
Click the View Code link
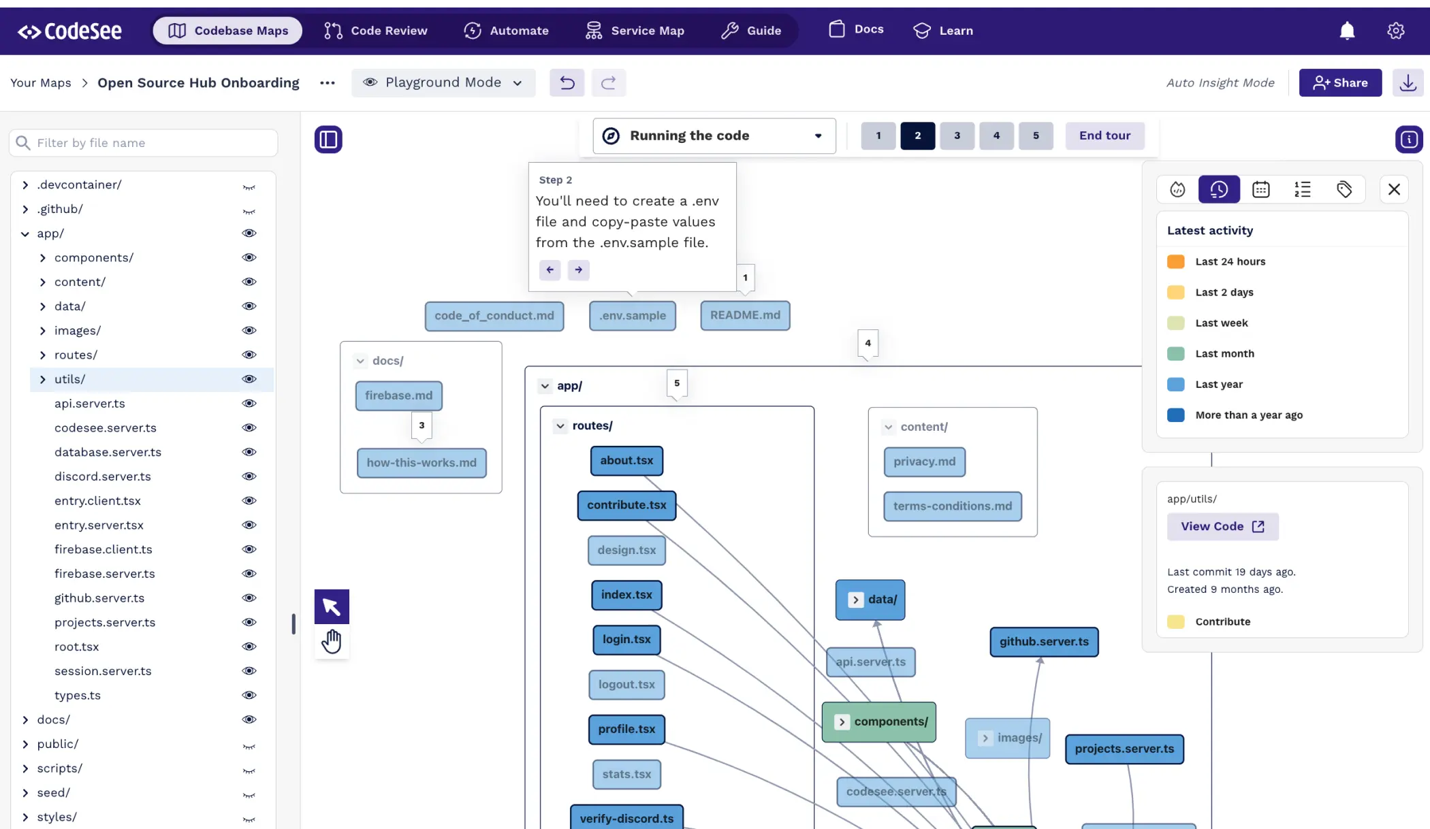pos(1222,526)
